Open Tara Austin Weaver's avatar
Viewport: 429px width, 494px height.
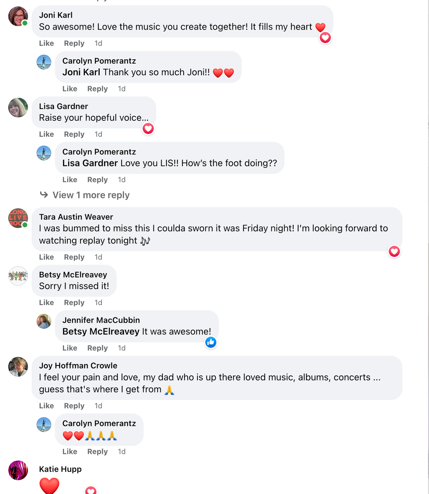(x=18, y=218)
